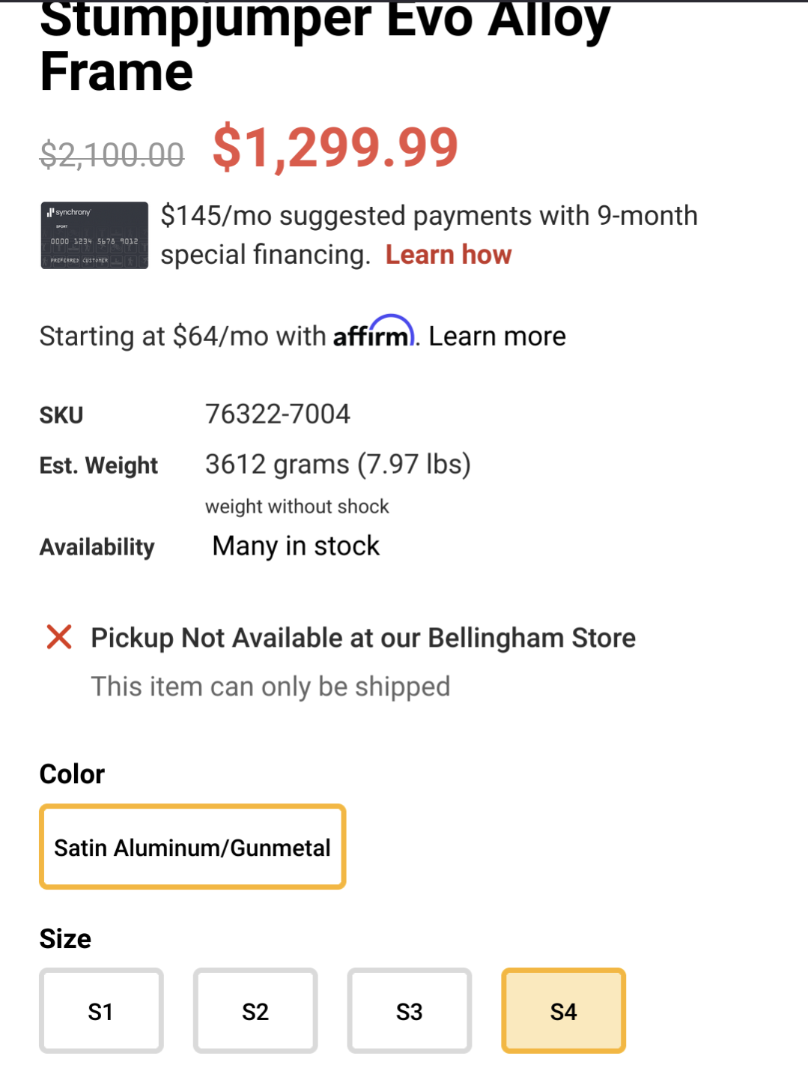Image resolution: width=808 pixels, height=1068 pixels.
Task: Choose the S2 size option
Action: pyautogui.click(x=255, y=1011)
